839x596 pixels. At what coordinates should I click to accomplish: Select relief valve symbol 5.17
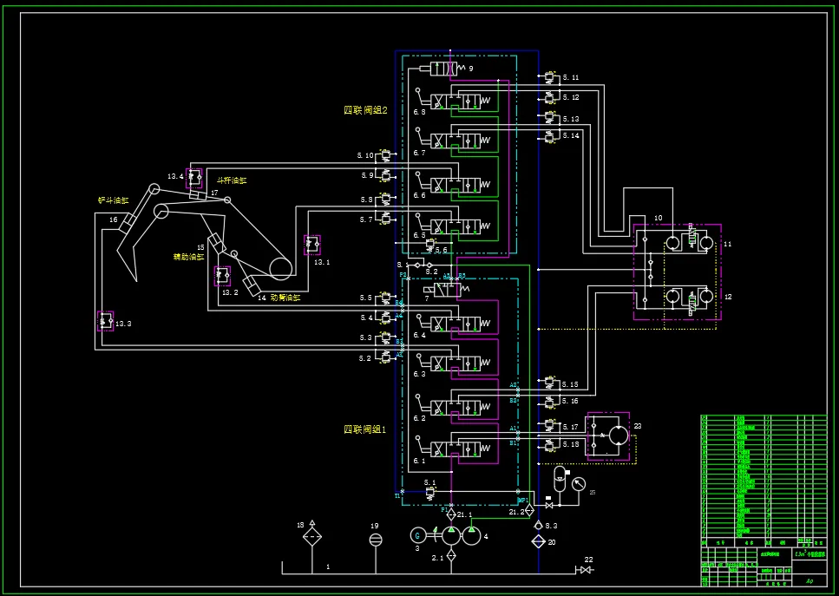(549, 426)
